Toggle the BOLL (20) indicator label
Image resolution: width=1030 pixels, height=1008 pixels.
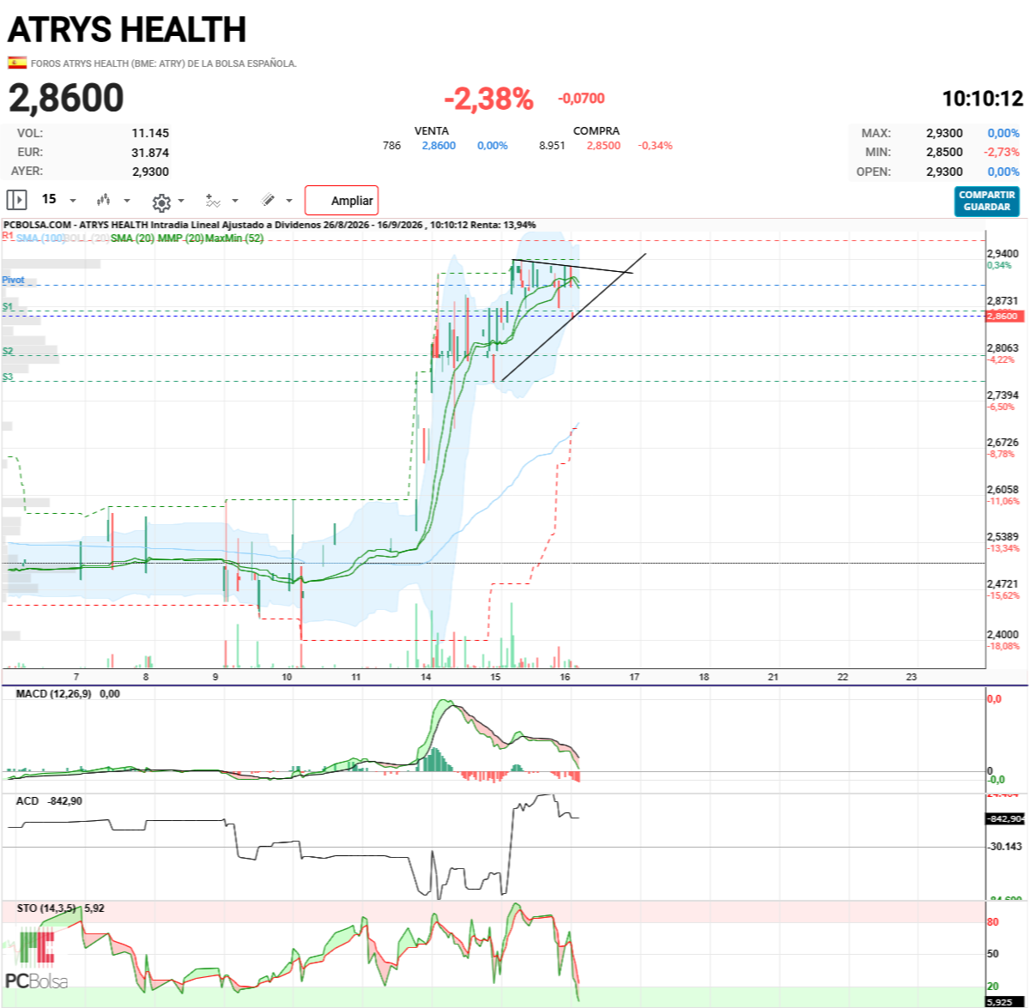coord(88,238)
